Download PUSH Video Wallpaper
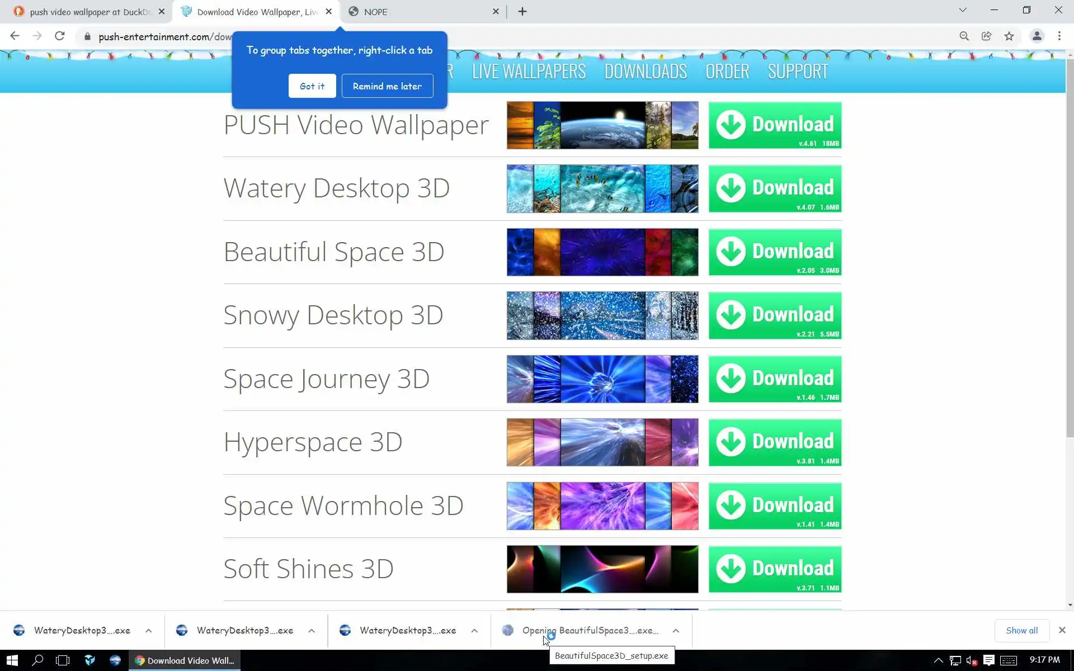1074x671 pixels. [775, 125]
